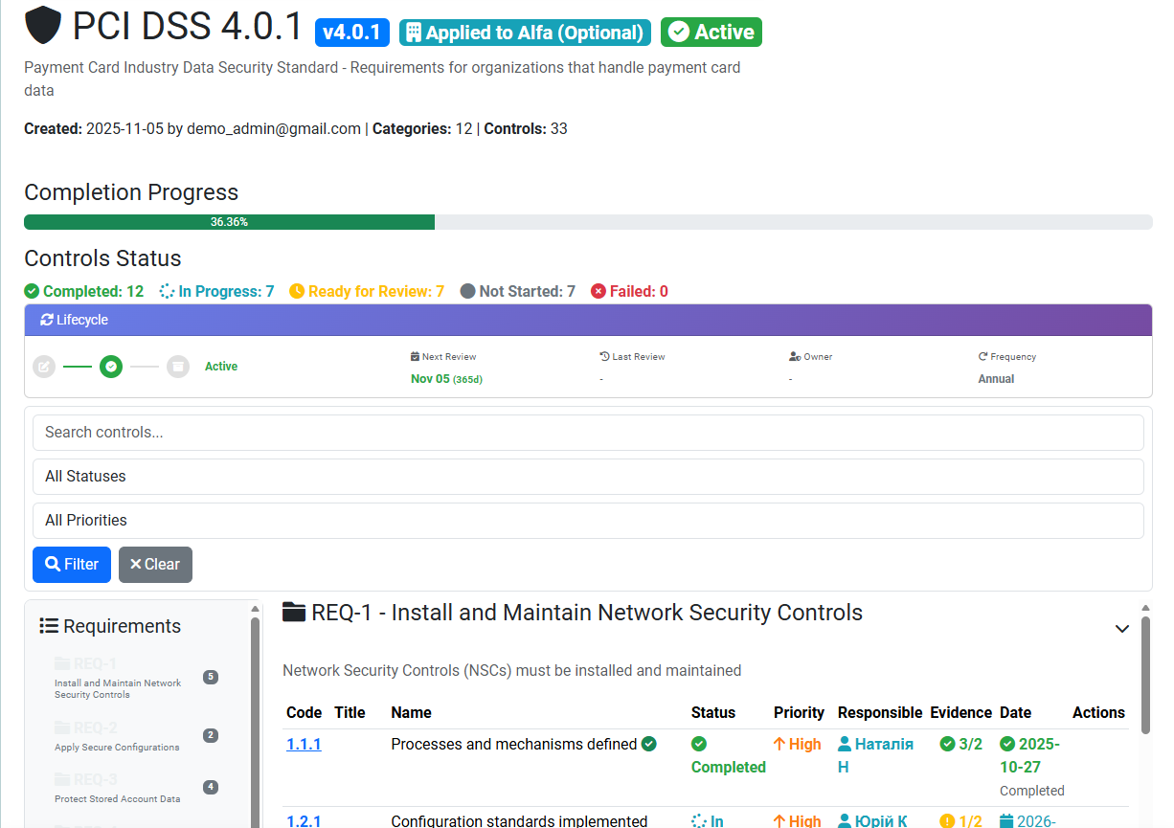Click the calendar icon beside Next Review

415,357
